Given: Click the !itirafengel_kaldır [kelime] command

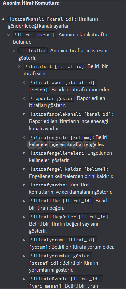Looking at the screenshot, I should coord(68,169).
